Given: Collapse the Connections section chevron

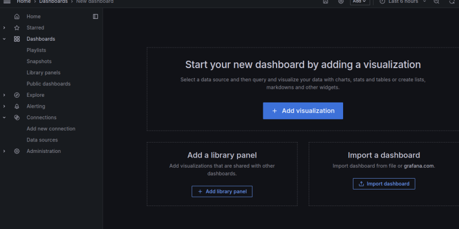Looking at the screenshot, I should 5,117.
